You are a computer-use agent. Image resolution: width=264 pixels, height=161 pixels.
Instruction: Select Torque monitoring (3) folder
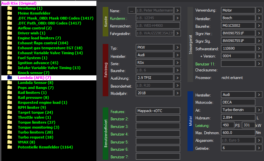[x=38, y=127]
